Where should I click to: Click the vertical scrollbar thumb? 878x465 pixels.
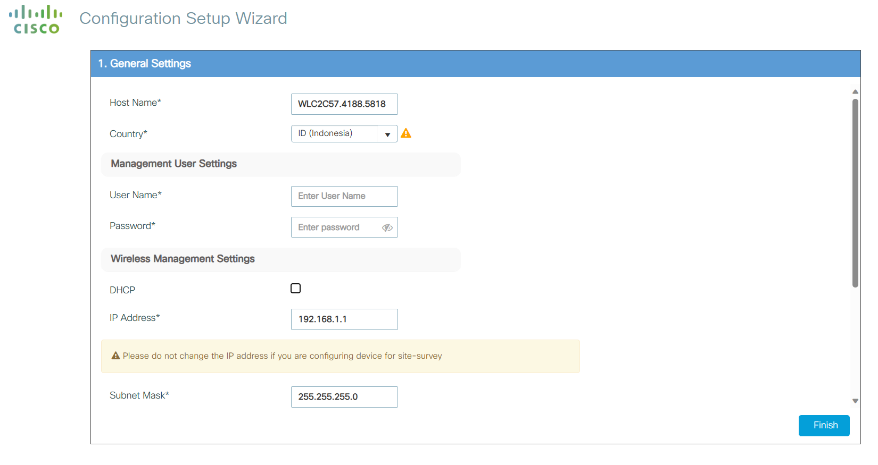tap(855, 191)
